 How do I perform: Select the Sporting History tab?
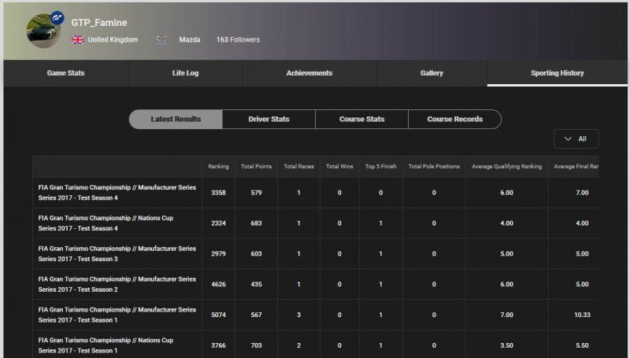click(558, 73)
